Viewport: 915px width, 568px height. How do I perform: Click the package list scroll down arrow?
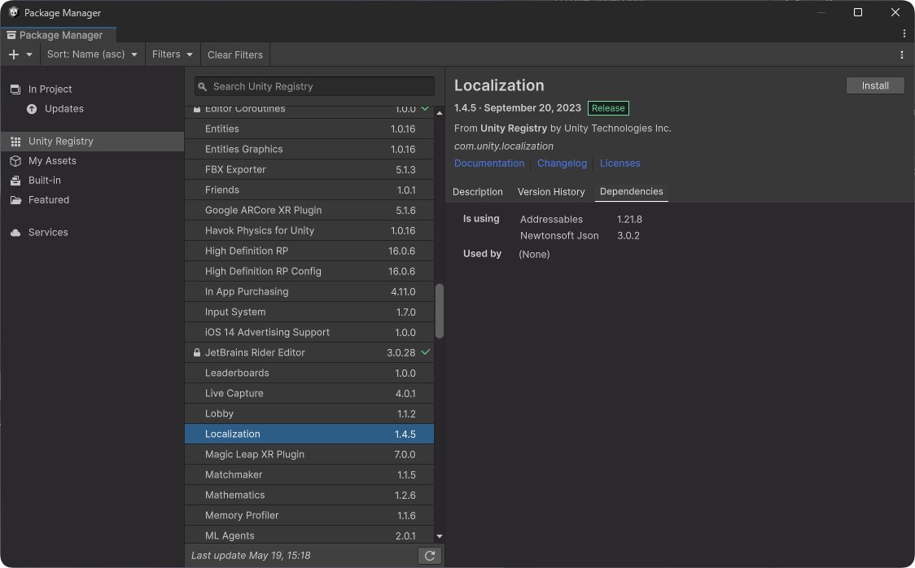(x=440, y=536)
